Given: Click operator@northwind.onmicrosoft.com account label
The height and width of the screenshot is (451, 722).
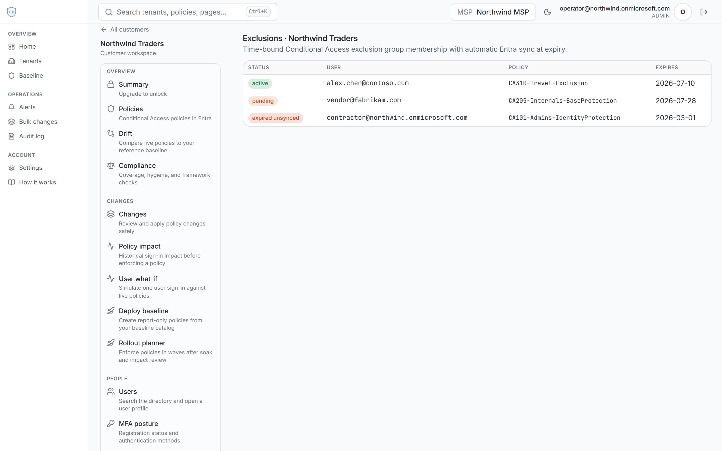Looking at the screenshot, I should click(614, 9).
